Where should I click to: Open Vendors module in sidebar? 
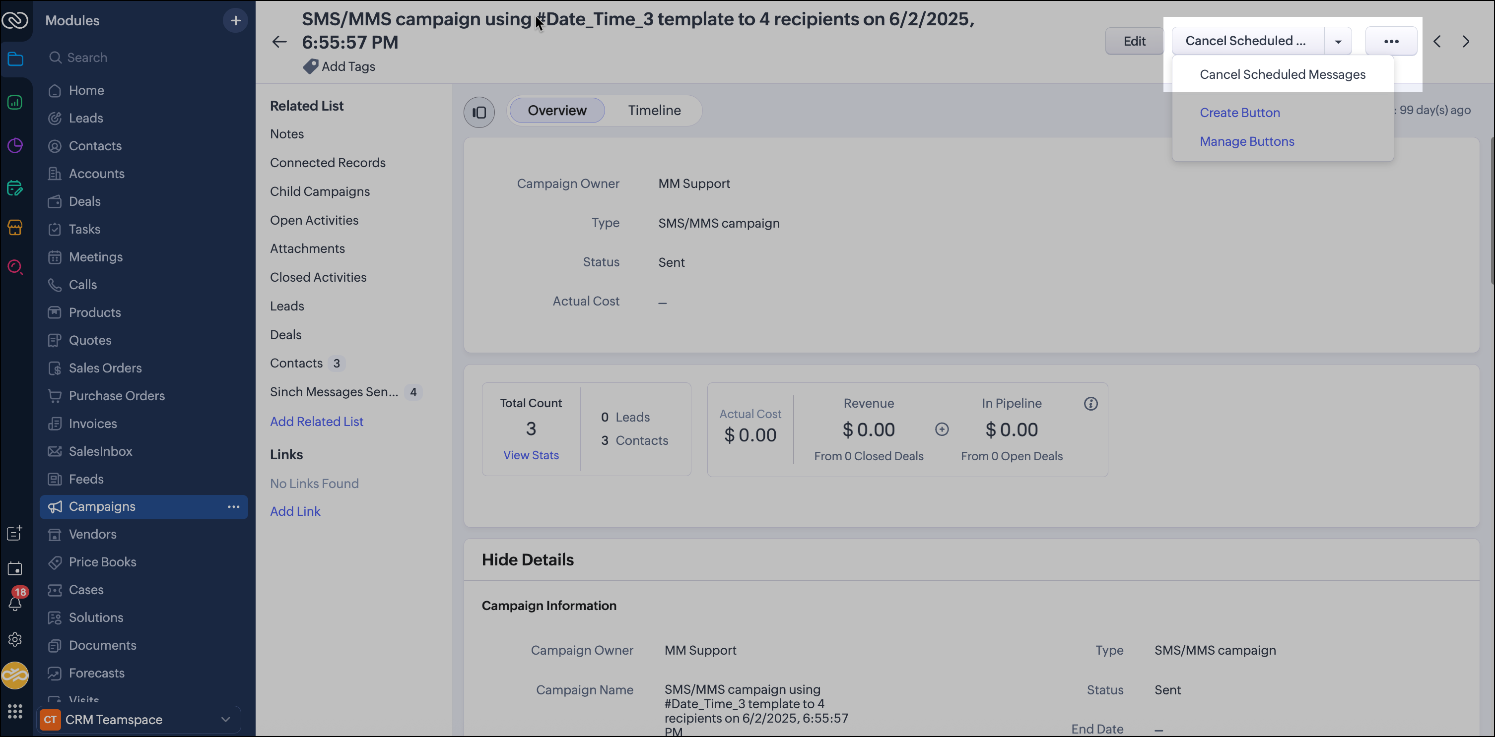(x=92, y=535)
